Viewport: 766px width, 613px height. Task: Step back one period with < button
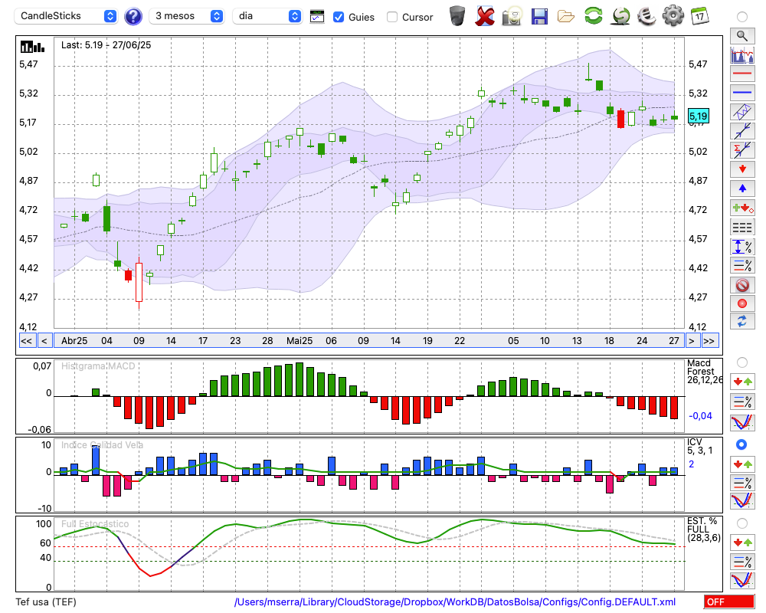pos(44,341)
